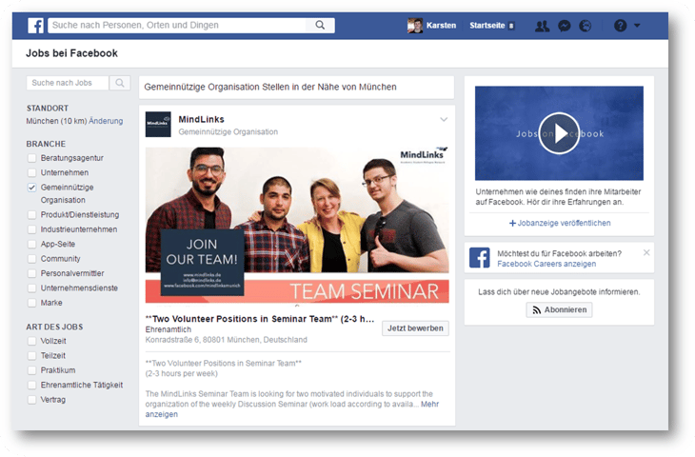Check the Unternehmensdienste checkbox
Viewport: 695px width, 457px height.
pyautogui.click(x=32, y=288)
